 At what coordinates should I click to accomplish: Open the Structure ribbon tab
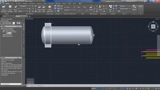pyautogui.click(x=18, y=3)
